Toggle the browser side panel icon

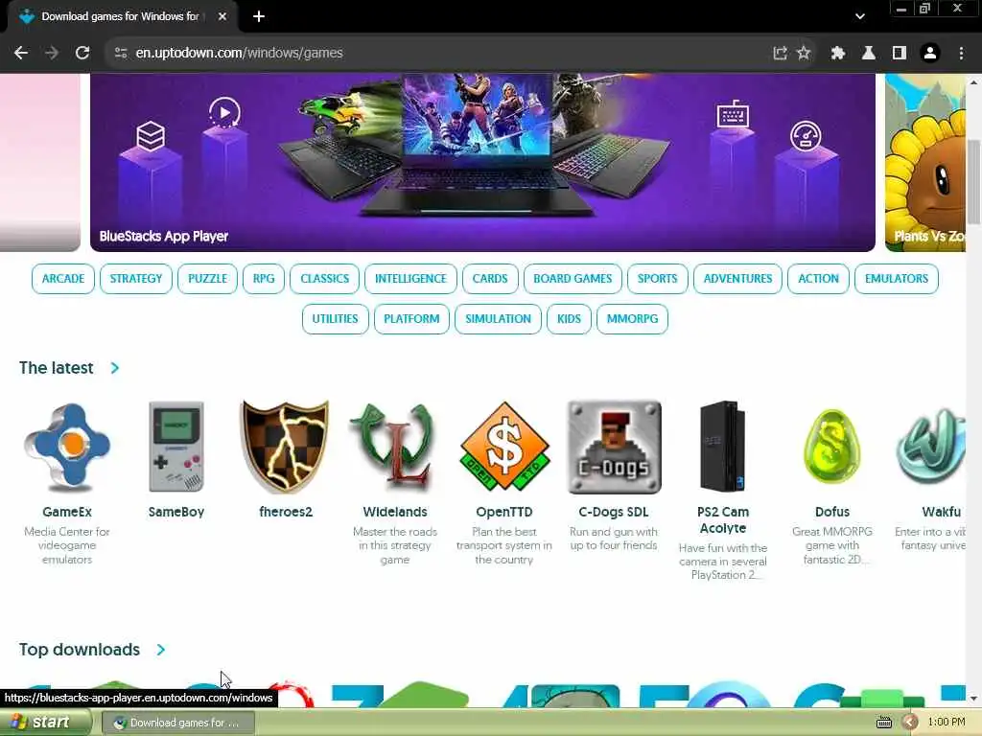tap(900, 54)
